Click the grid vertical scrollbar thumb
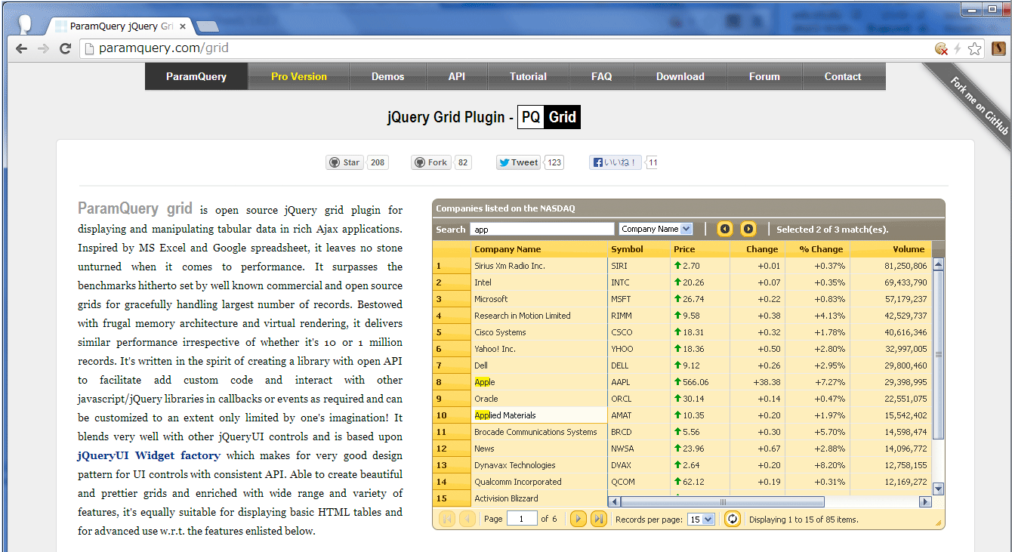This screenshot has height=552, width=1012. (x=938, y=354)
